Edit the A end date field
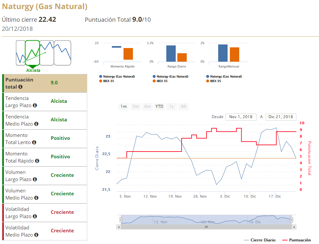 281,117
